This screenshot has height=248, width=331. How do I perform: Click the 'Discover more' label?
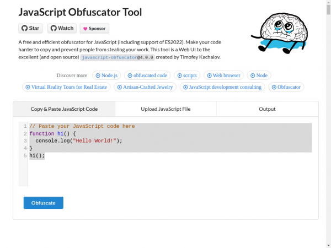coord(72,76)
